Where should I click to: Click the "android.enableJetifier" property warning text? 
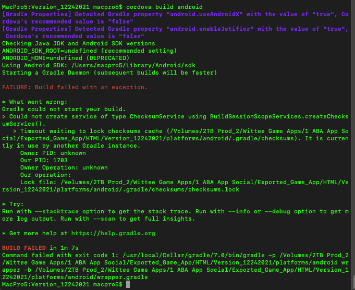pyautogui.click(x=169, y=29)
